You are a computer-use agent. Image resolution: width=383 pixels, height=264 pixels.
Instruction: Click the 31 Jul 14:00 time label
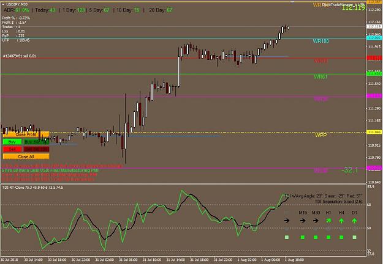[x=176, y=260]
